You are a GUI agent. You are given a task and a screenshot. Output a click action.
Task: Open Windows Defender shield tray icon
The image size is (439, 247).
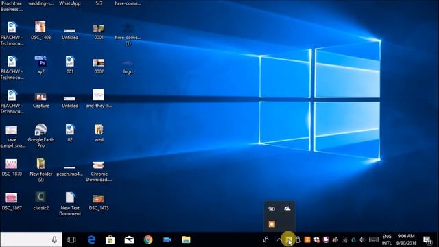[317, 239]
